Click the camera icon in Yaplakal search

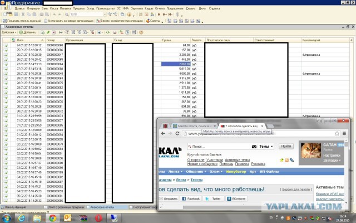pyautogui.click(x=254, y=146)
